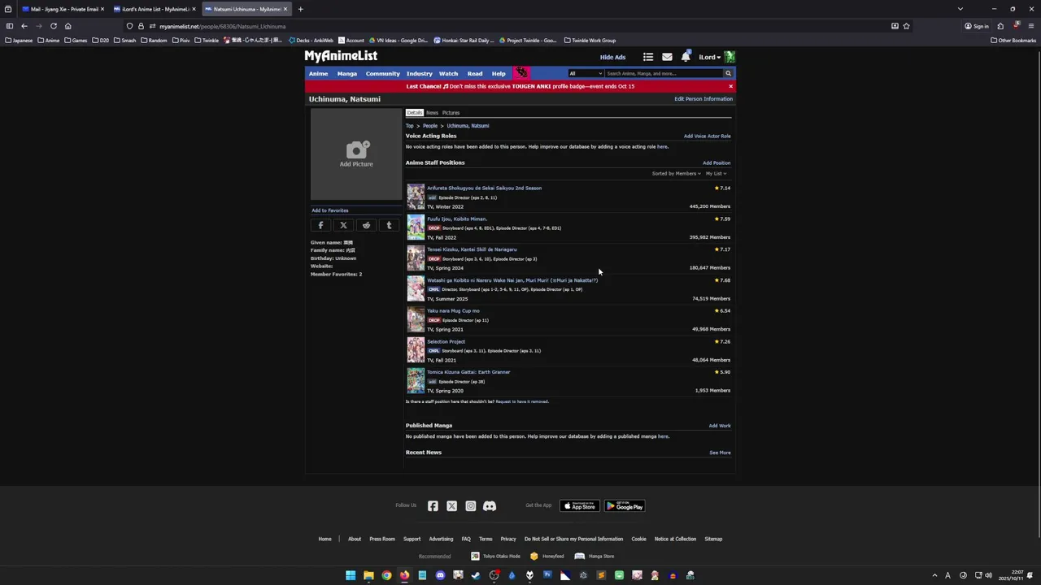Bookmark this page with the star icon

(x=906, y=26)
